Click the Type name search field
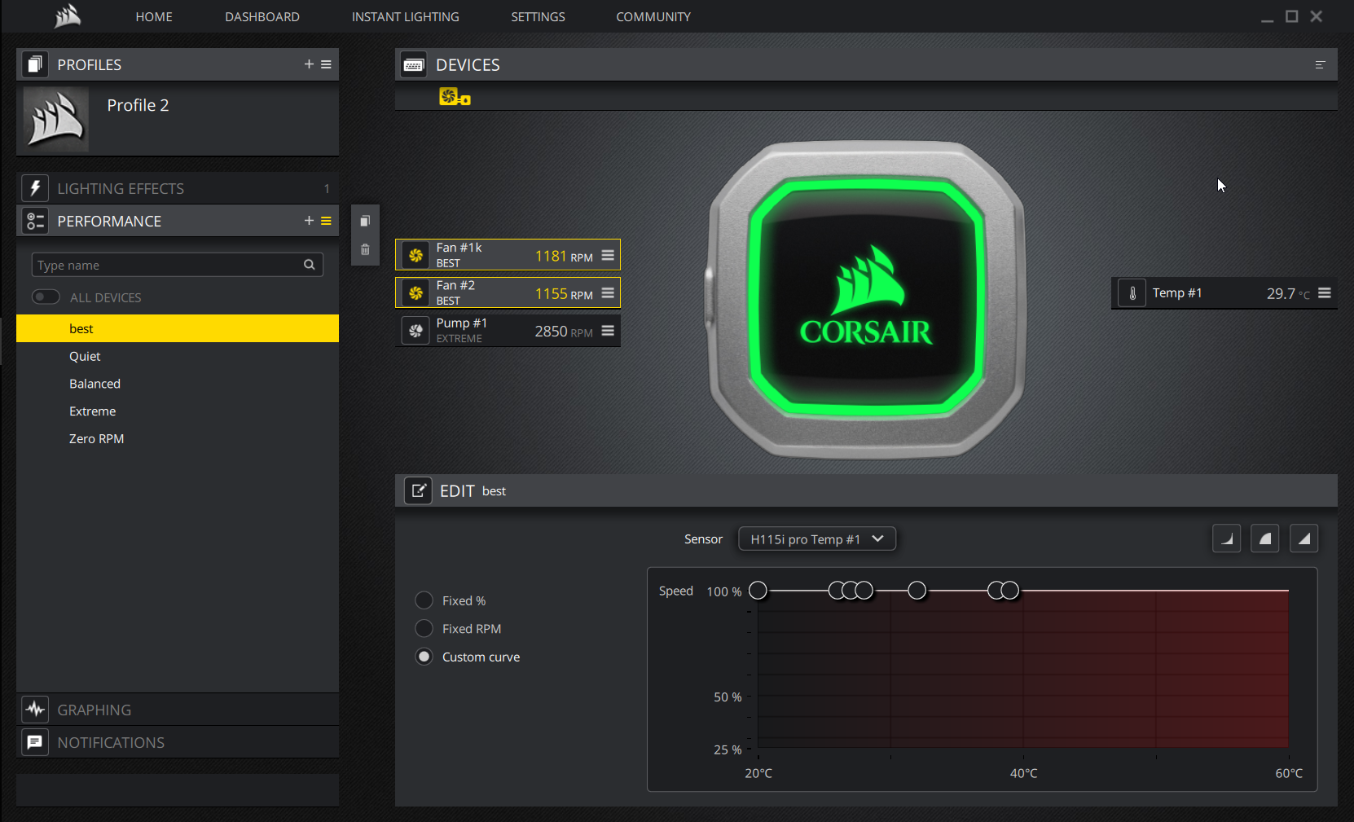 [178, 265]
